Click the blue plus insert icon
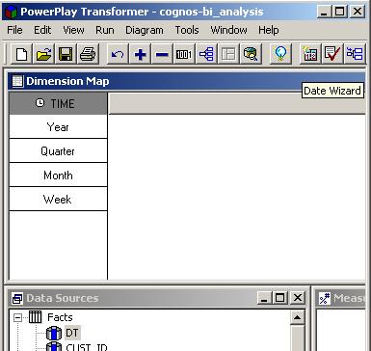This screenshot has width=371, height=351. 140,54
